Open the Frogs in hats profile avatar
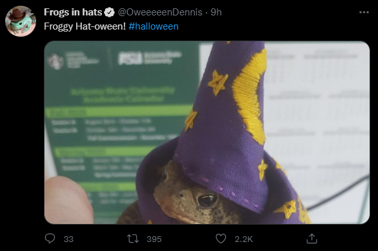The image size is (378, 251). 21,21
